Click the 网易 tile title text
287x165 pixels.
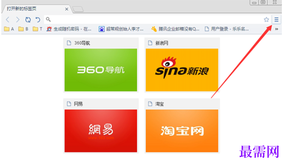click(x=78, y=104)
